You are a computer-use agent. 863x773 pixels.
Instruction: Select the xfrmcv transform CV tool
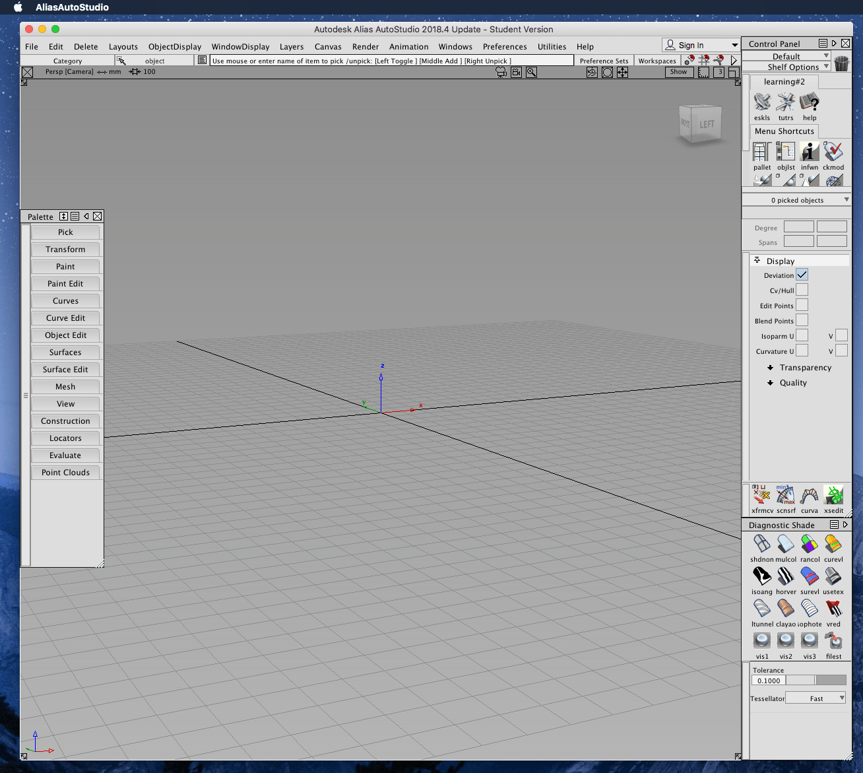[x=762, y=495]
